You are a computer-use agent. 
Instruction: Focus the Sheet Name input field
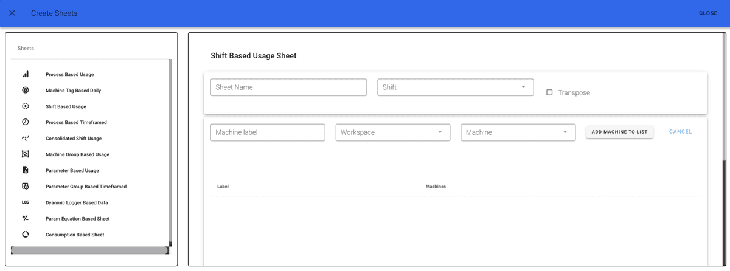pyautogui.click(x=288, y=87)
